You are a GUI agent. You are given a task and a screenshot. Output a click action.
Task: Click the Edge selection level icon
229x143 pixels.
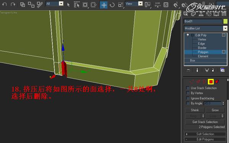pyautogui.click(x=198, y=82)
